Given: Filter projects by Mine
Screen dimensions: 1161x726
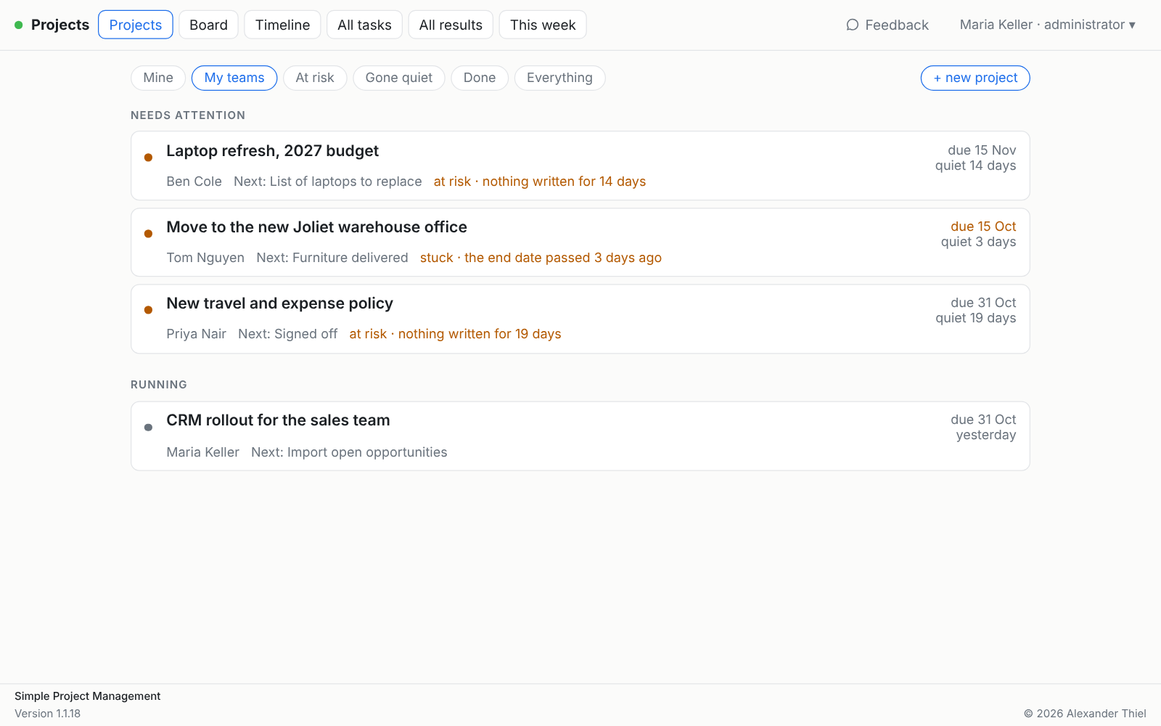Looking at the screenshot, I should click(158, 78).
